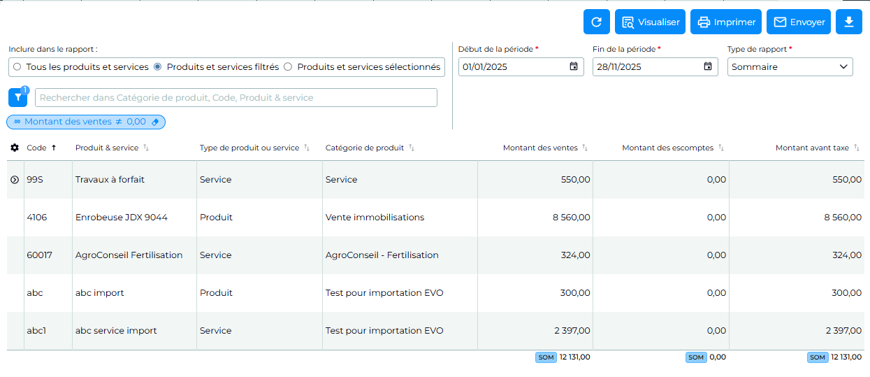Click the Imprimer button

(726, 22)
